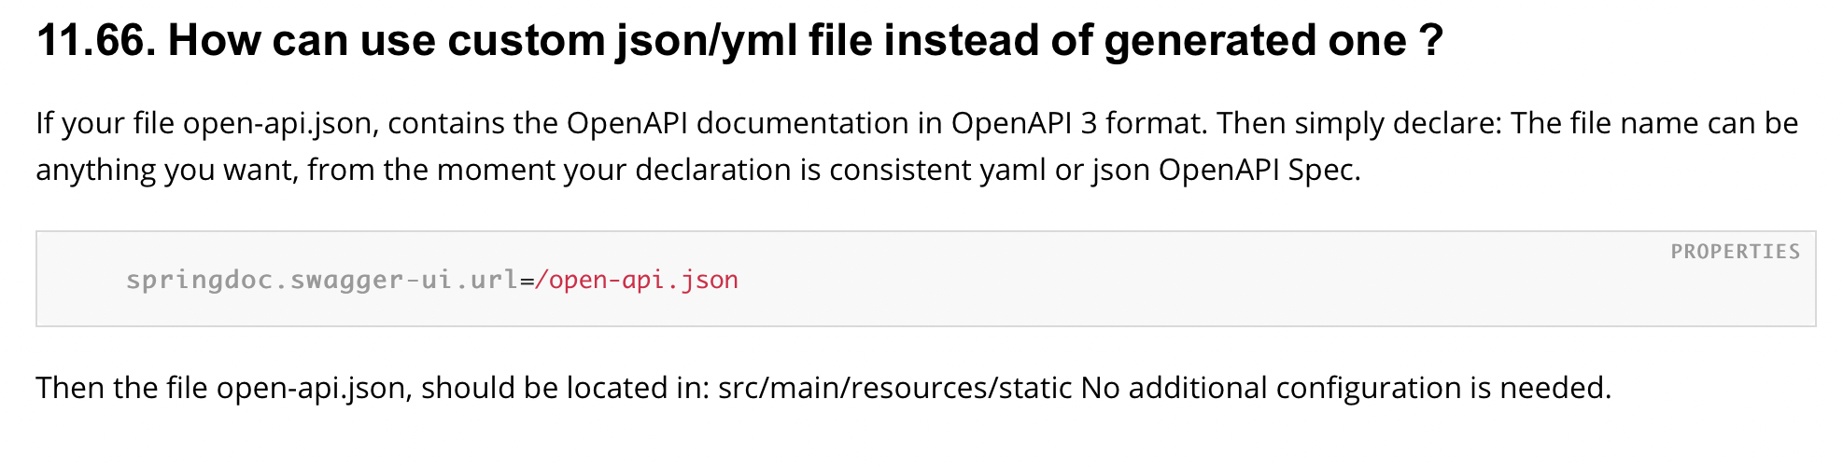This screenshot has height=468, width=1843.
Task: Click the PROPERTIES label on code block
Action: (1735, 252)
